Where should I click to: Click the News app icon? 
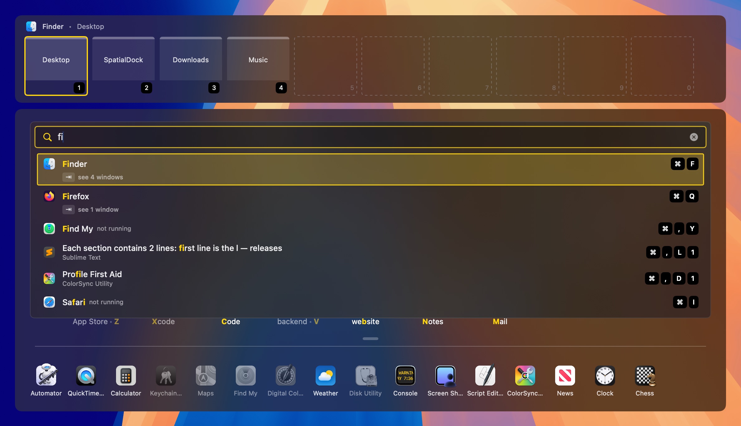tap(565, 375)
